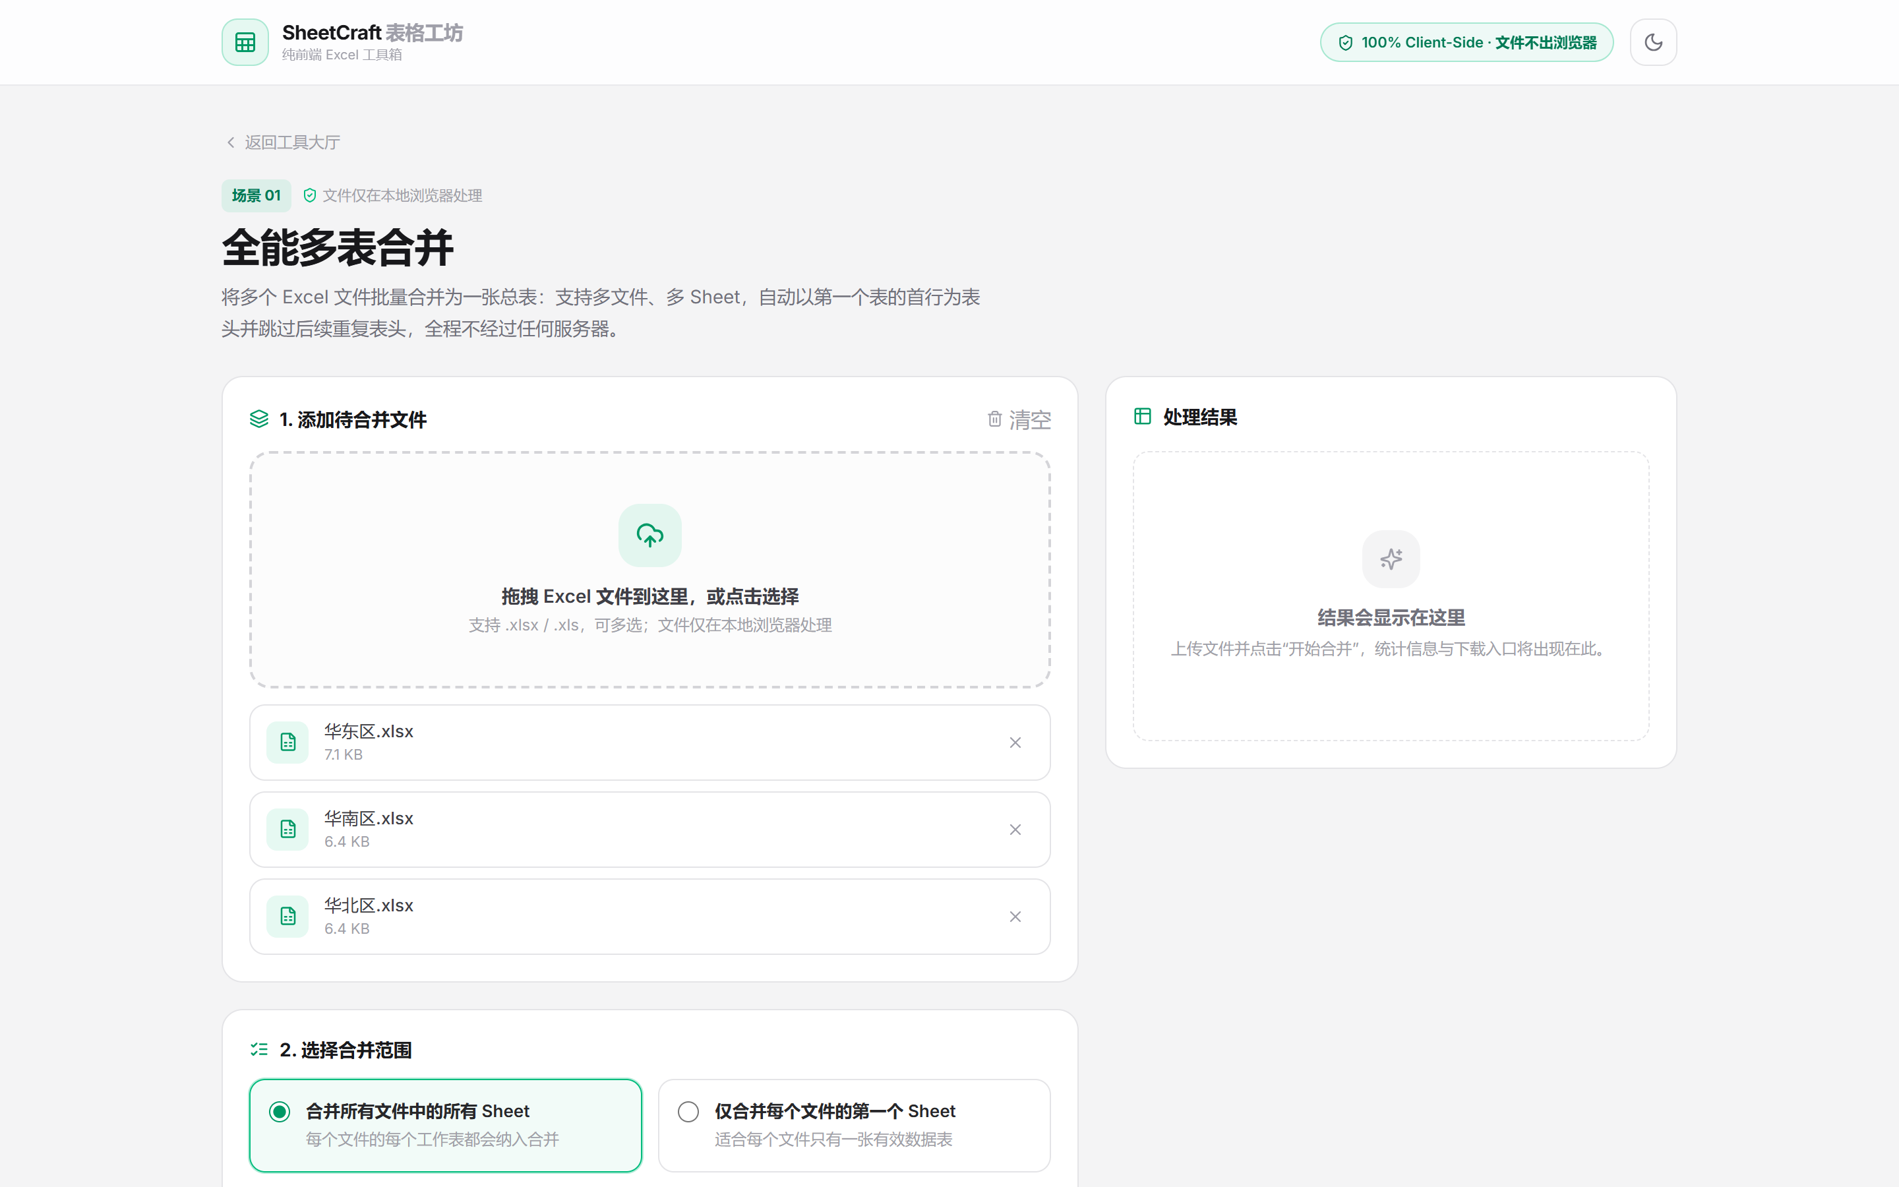Select the 华东区.xlsx file name

point(369,731)
